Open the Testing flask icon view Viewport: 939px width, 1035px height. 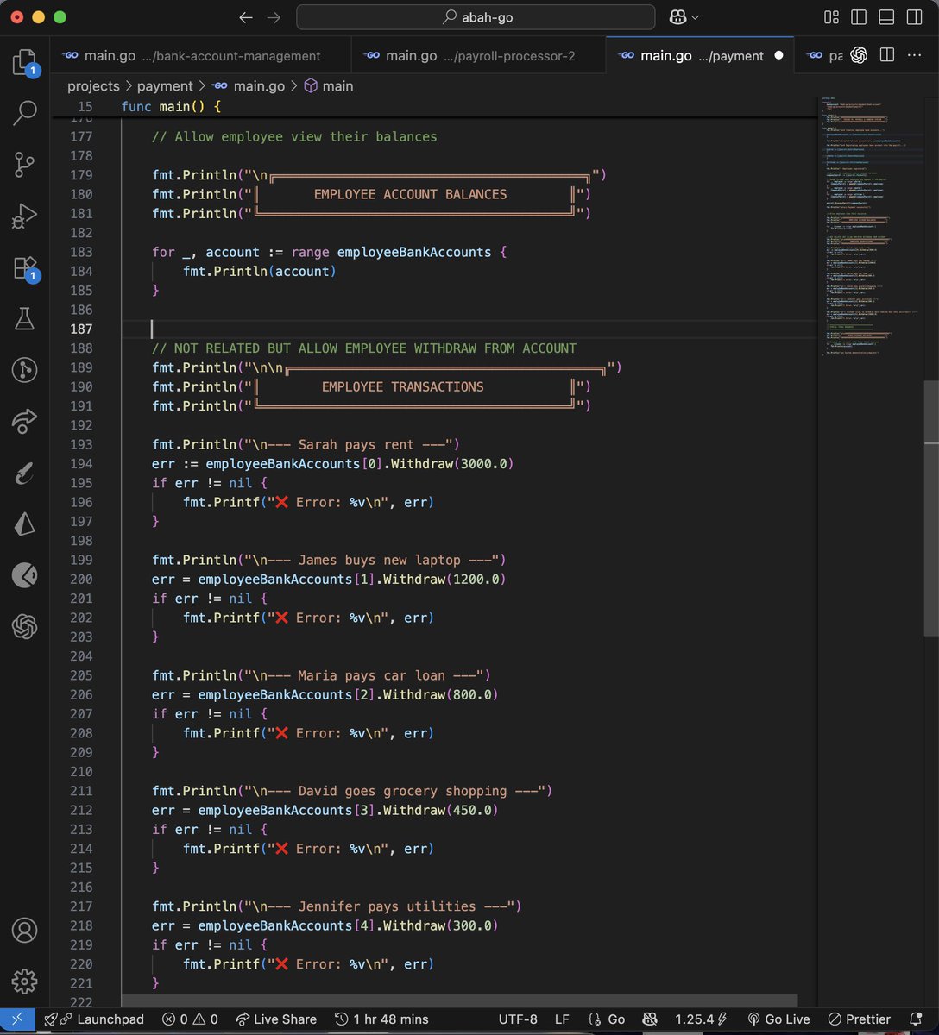[24, 318]
